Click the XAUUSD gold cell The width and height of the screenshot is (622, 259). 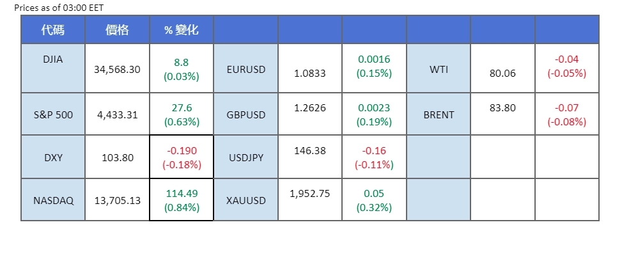coord(246,200)
